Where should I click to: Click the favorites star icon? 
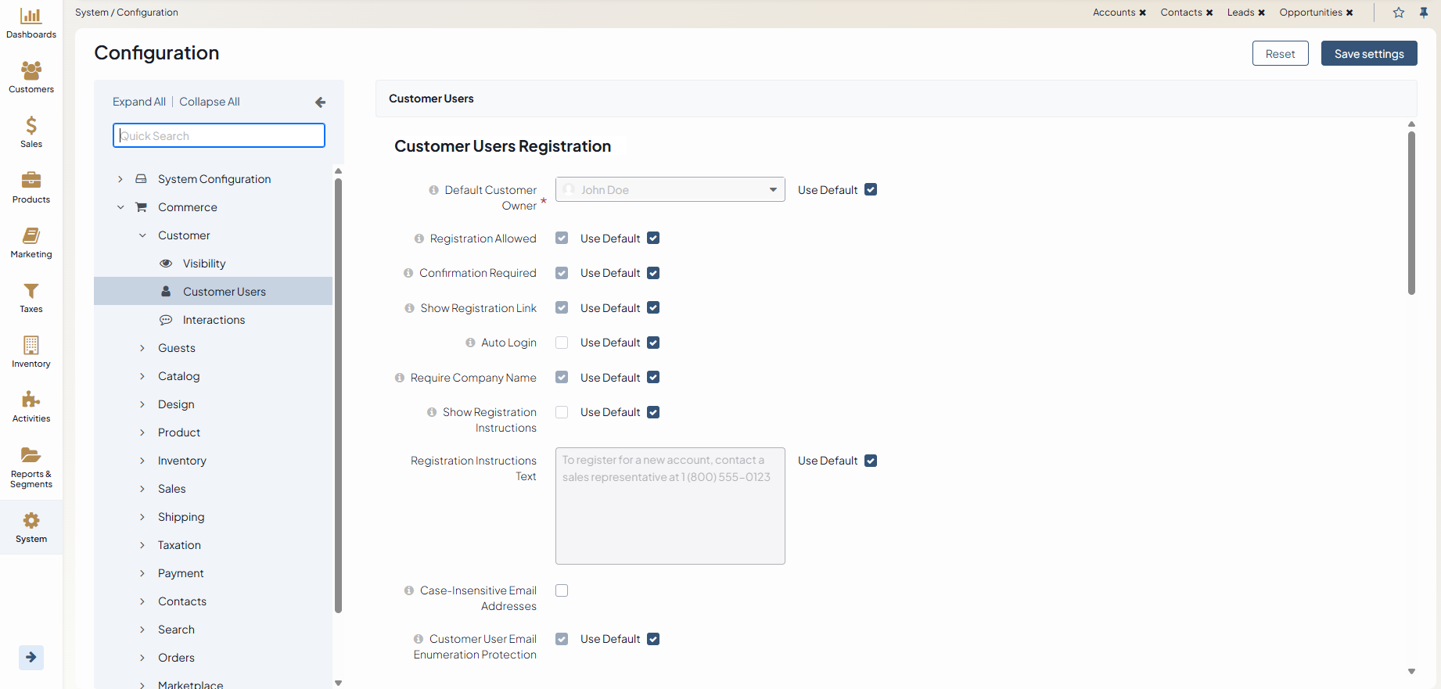pos(1399,13)
